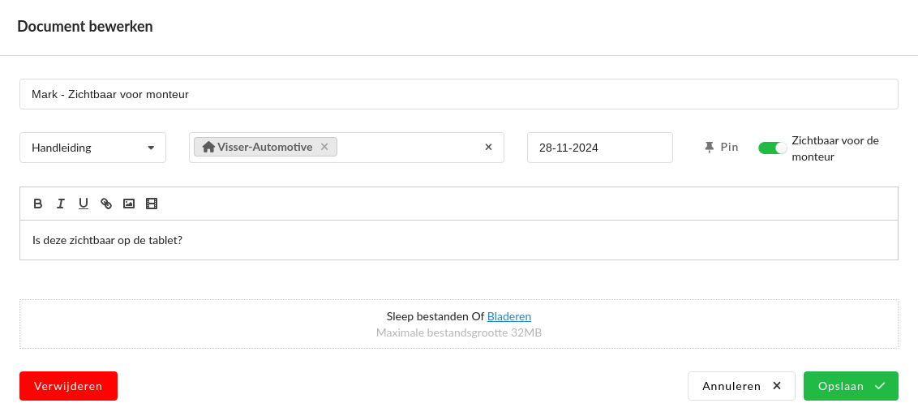Apply italic formatting in editor
Viewport: 918px width, 416px height.
click(x=61, y=204)
